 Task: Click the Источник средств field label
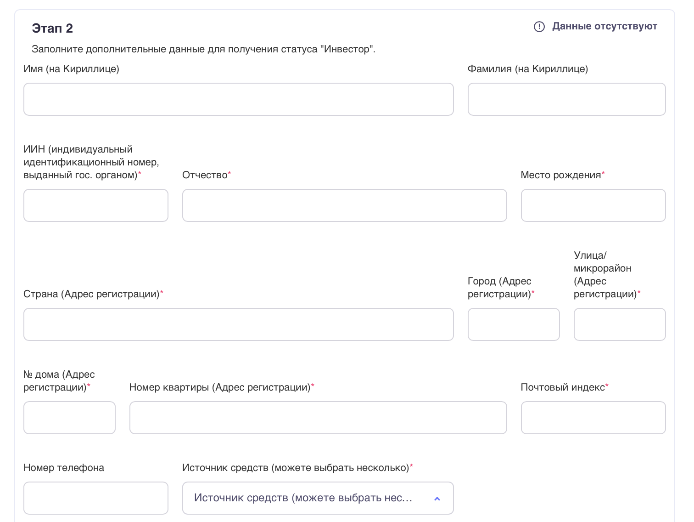point(296,468)
